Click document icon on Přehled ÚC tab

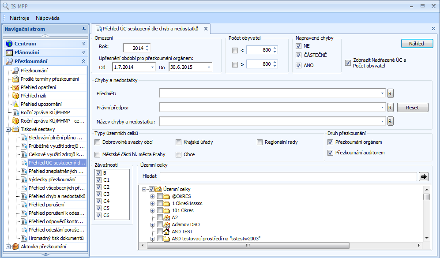coord(98,29)
